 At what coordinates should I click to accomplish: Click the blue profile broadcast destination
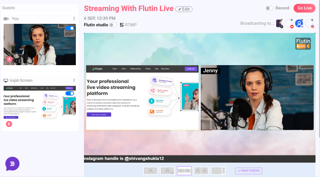(x=299, y=23)
